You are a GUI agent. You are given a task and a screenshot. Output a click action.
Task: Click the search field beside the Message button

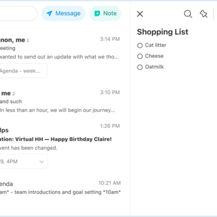click(18, 13)
